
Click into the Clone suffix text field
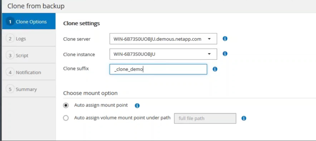[x=158, y=69]
